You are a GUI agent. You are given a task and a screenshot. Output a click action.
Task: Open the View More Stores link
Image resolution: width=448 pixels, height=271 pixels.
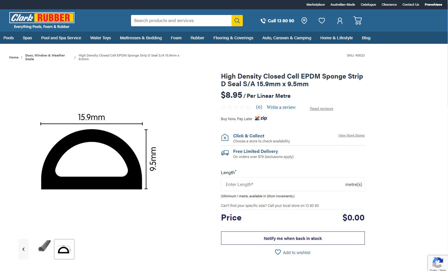click(351, 135)
